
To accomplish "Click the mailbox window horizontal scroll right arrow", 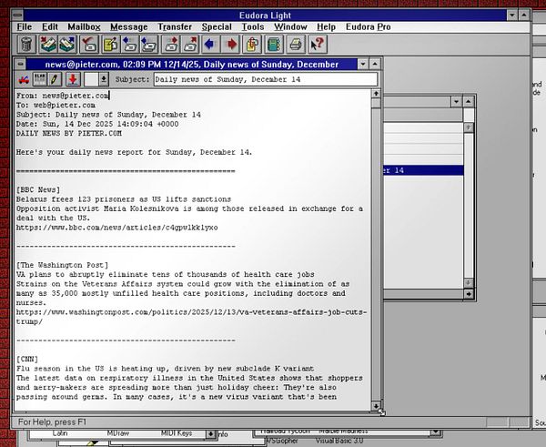I will tap(469, 294).
